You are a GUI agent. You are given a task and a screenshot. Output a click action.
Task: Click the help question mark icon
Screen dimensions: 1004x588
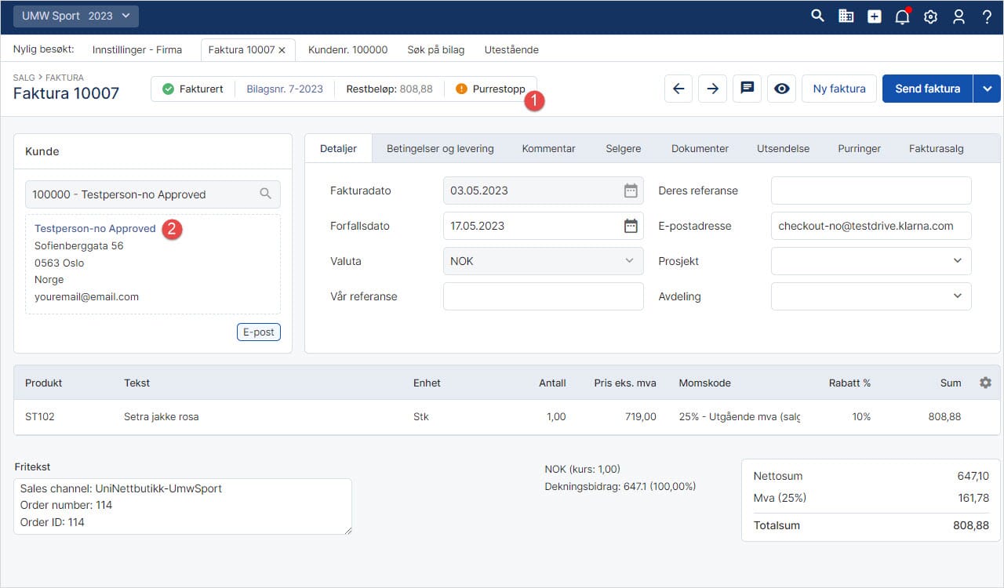pyautogui.click(x=987, y=16)
